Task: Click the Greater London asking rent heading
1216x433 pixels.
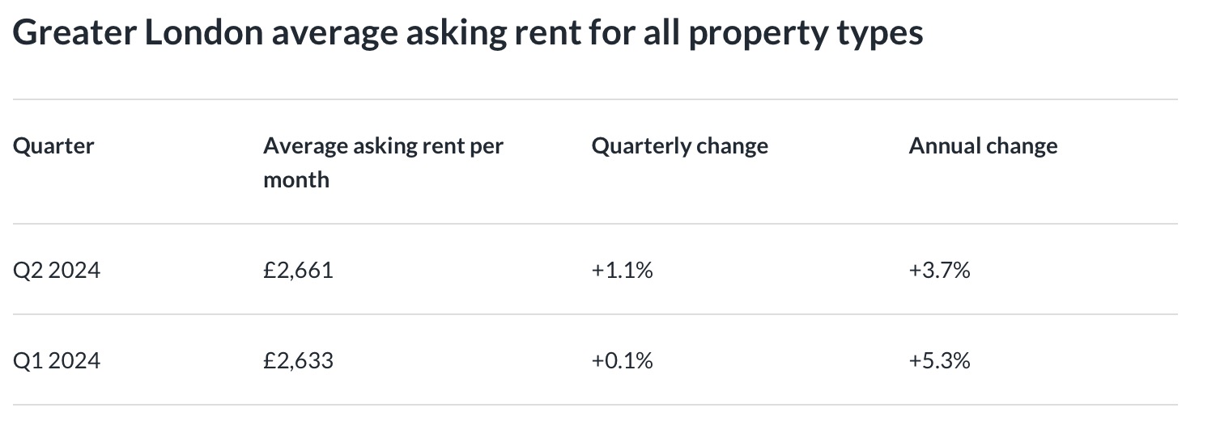Action: (468, 34)
